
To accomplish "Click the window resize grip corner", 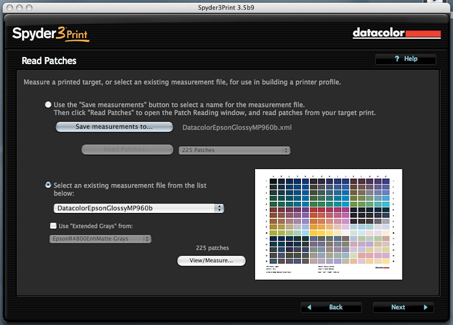I will tap(447, 319).
